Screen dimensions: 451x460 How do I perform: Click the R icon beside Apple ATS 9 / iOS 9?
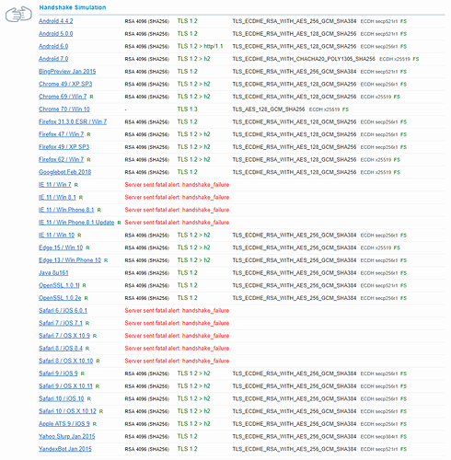pyautogui.click(x=95, y=424)
